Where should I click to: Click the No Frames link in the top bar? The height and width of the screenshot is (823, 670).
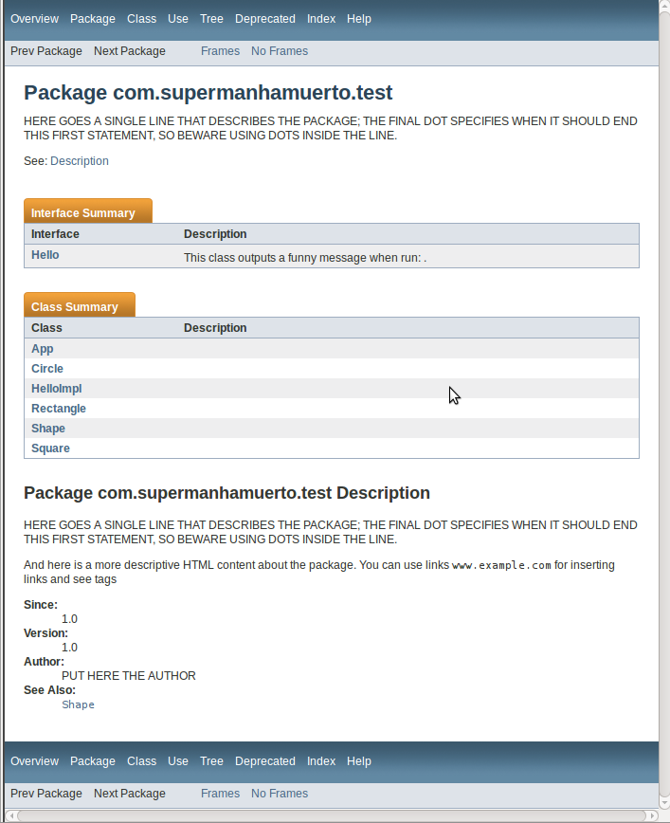(x=280, y=51)
